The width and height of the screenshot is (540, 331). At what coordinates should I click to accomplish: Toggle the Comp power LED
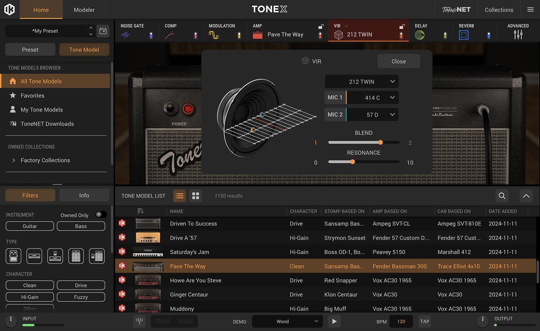pyautogui.click(x=195, y=35)
